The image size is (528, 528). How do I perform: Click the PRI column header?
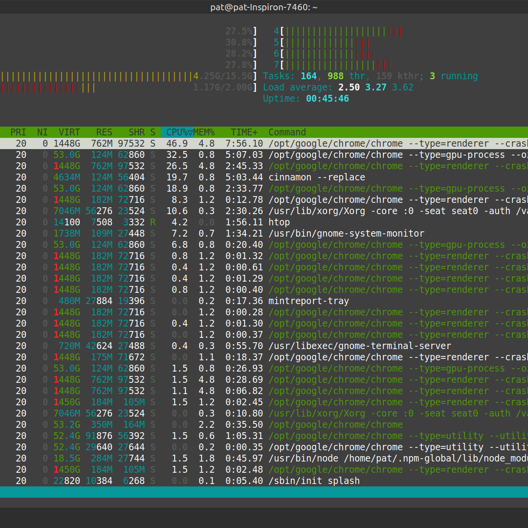coord(18,132)
